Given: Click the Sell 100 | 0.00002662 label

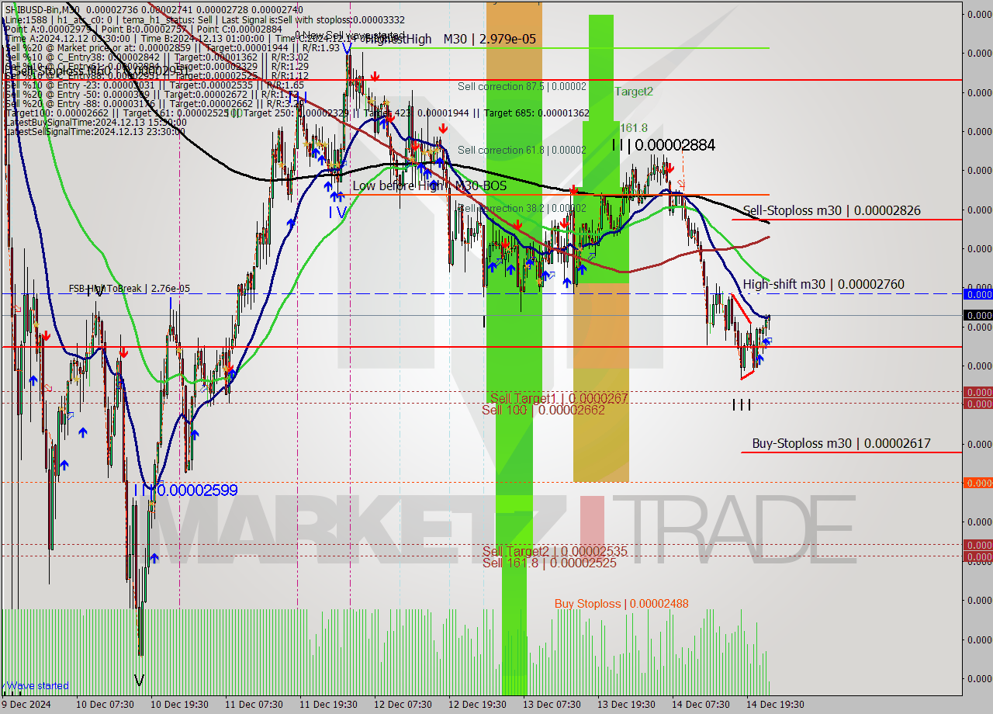Looking at the screenshot, I should point(543,410).
